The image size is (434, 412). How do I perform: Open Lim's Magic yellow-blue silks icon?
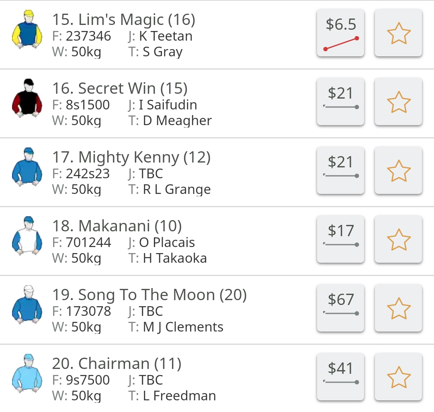coord(27,30)
